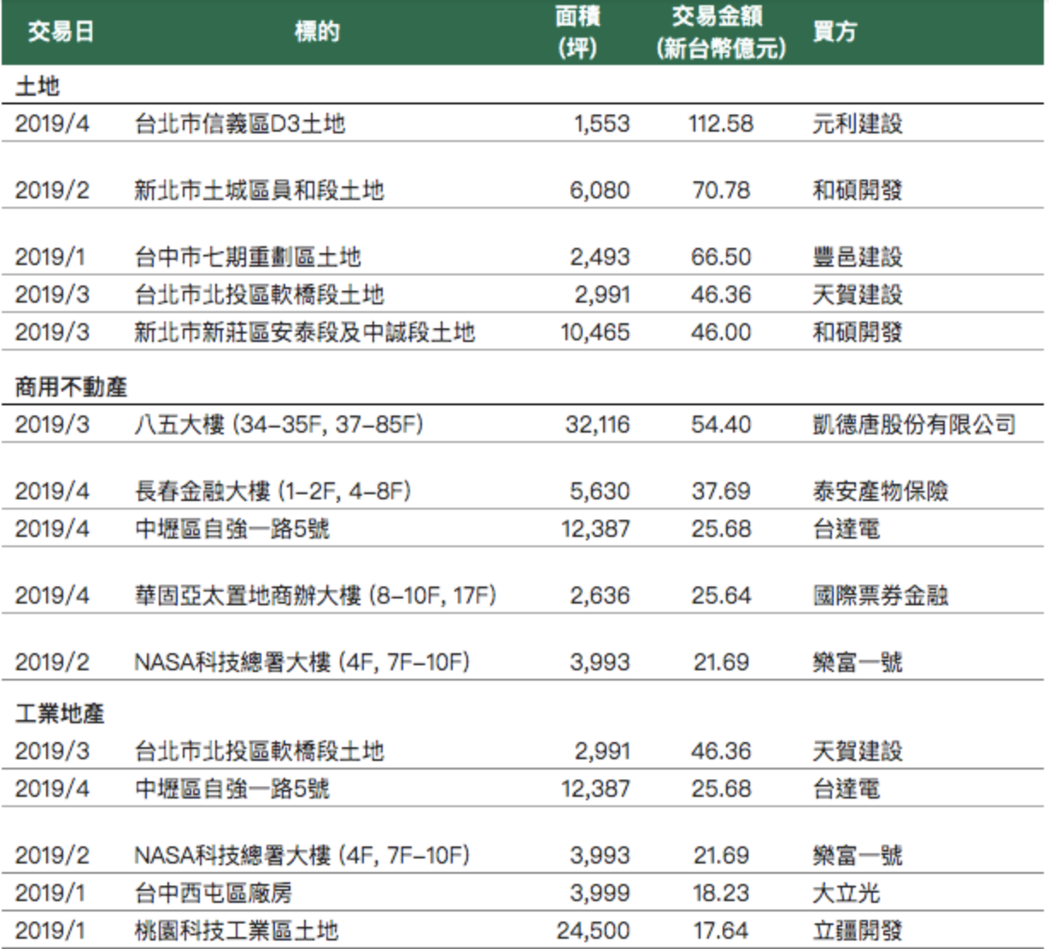Select the 新北市土城區員和段土地 entry

(x=259, y=190)
